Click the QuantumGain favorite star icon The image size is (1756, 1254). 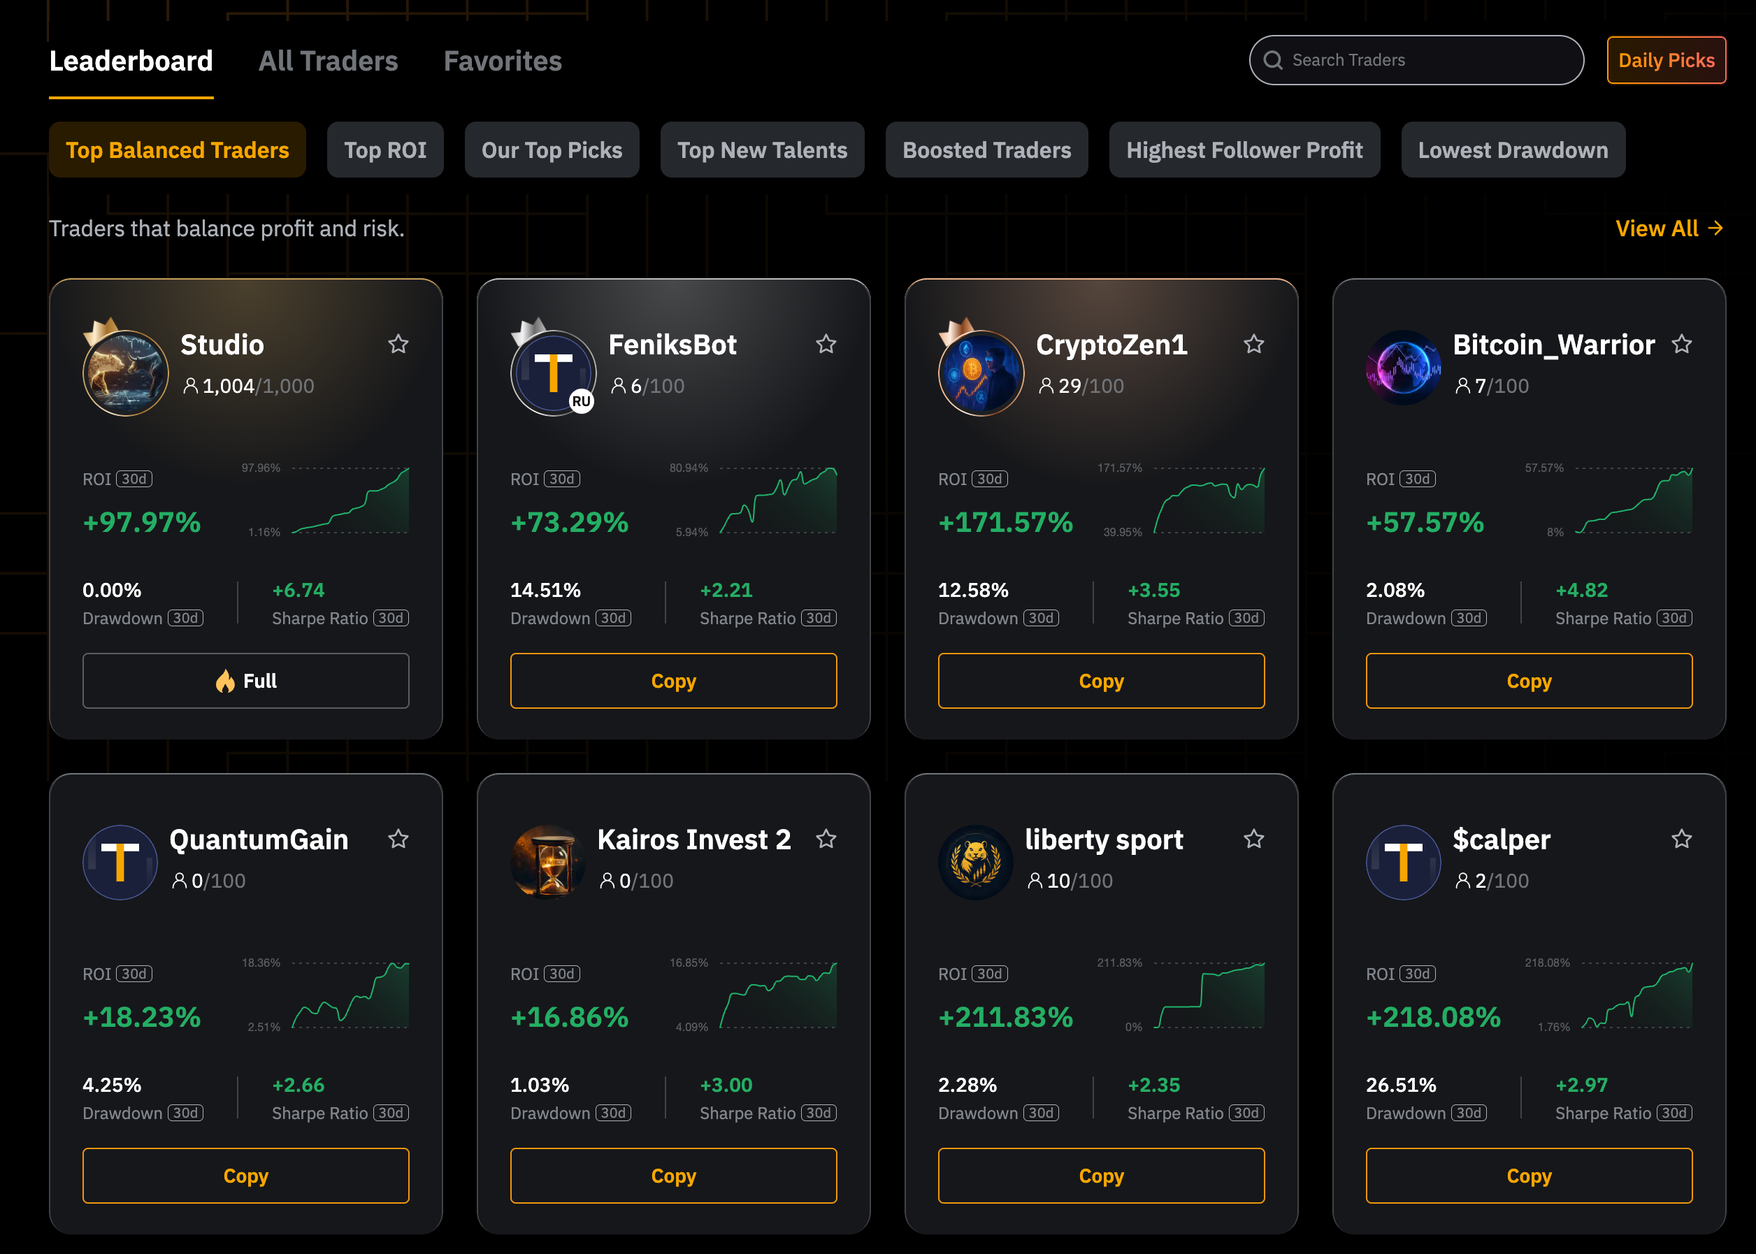pos(398,839)
